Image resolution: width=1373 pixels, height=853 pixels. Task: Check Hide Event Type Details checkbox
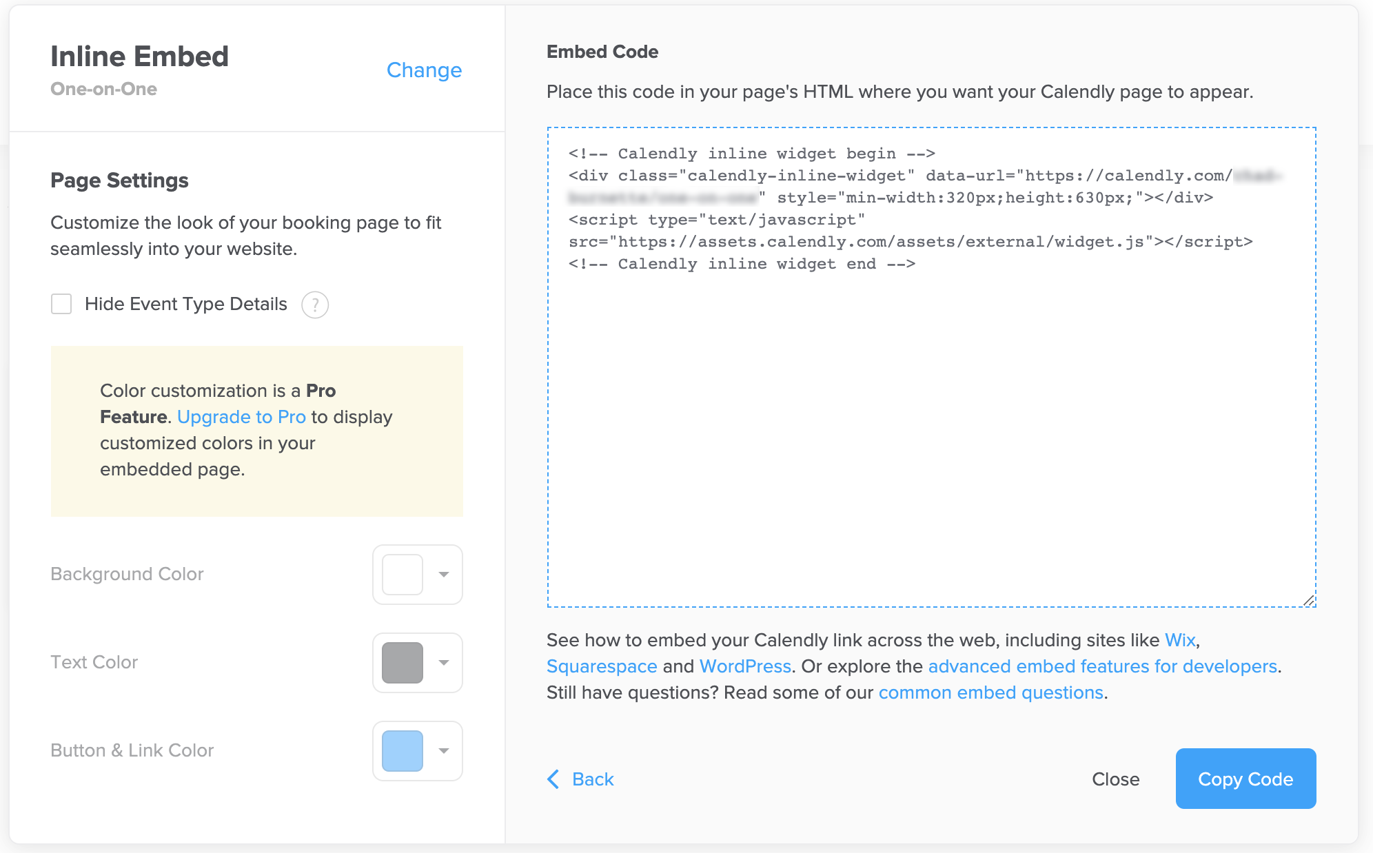click(x=61, y=304)
